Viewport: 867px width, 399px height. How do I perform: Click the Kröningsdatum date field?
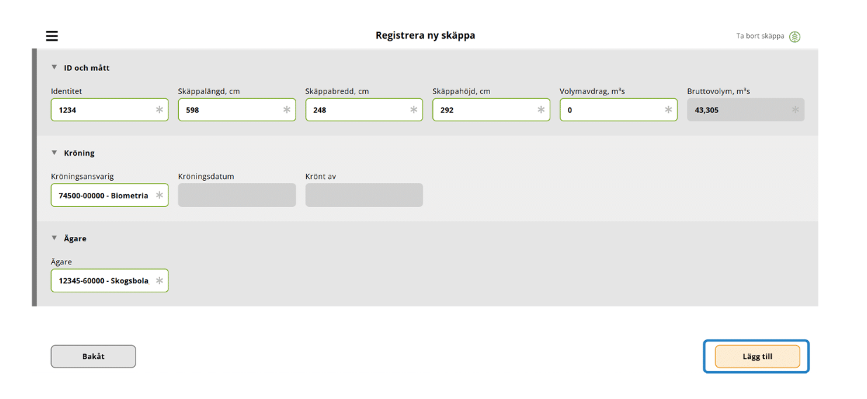coord(237,195)
